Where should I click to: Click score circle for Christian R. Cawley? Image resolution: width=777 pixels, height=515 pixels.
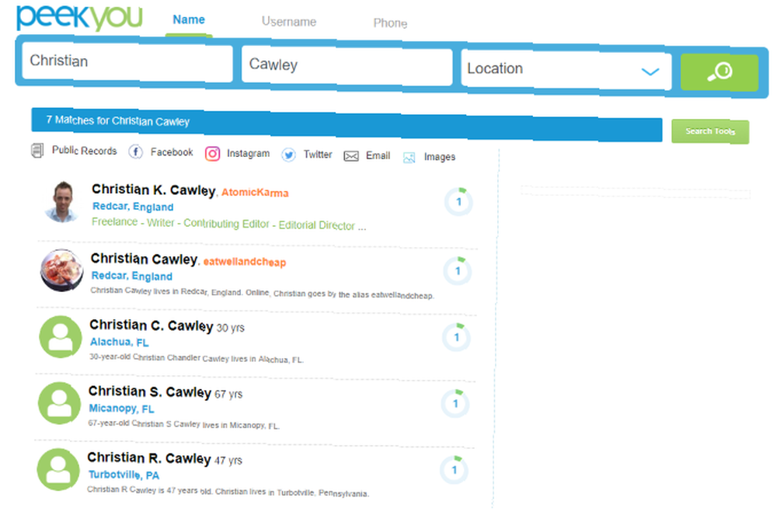455,470
